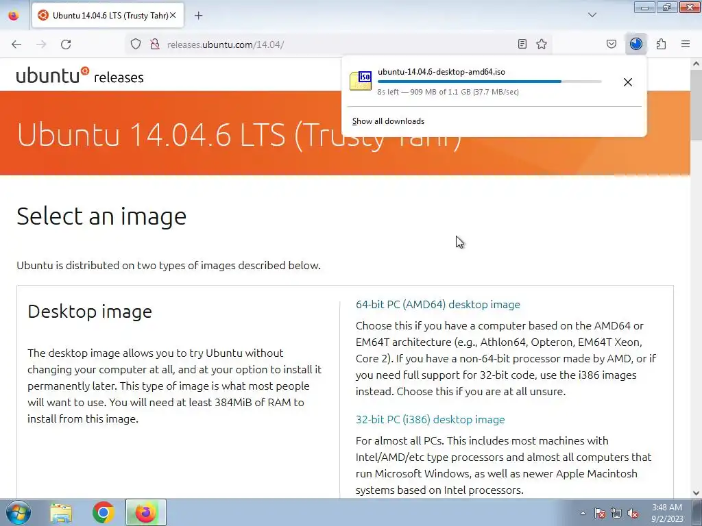Open the Firefox View pinned icon
The image size is (702, 526).
tap(14, 16)
